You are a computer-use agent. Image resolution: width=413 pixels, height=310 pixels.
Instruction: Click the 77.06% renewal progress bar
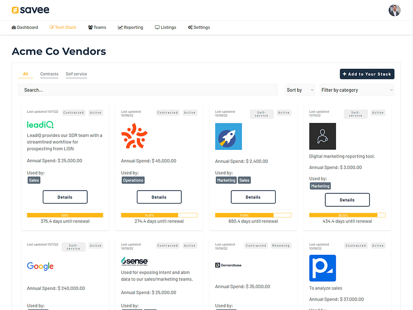pos(253,215)
